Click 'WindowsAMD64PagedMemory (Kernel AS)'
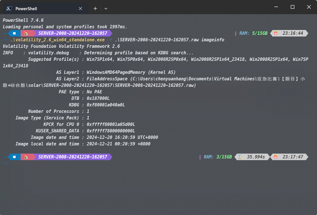Viewport: 317px width, 215px height. [131, 72]
